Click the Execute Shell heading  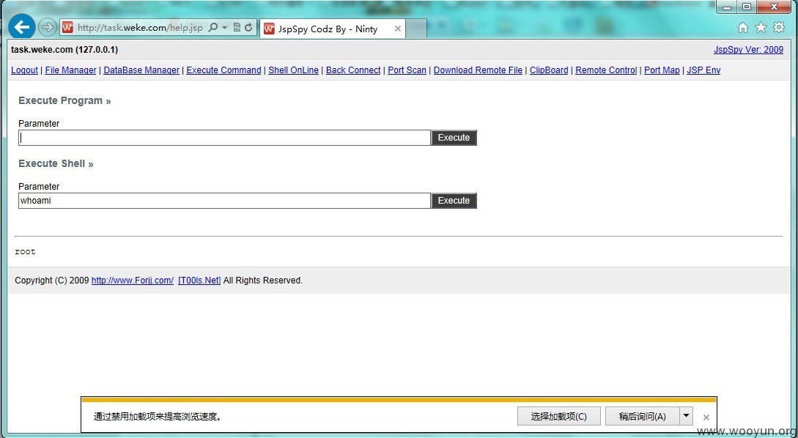point(56,164)
